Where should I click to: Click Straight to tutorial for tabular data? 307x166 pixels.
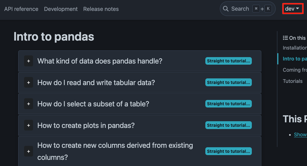click(x=229, y=82)
